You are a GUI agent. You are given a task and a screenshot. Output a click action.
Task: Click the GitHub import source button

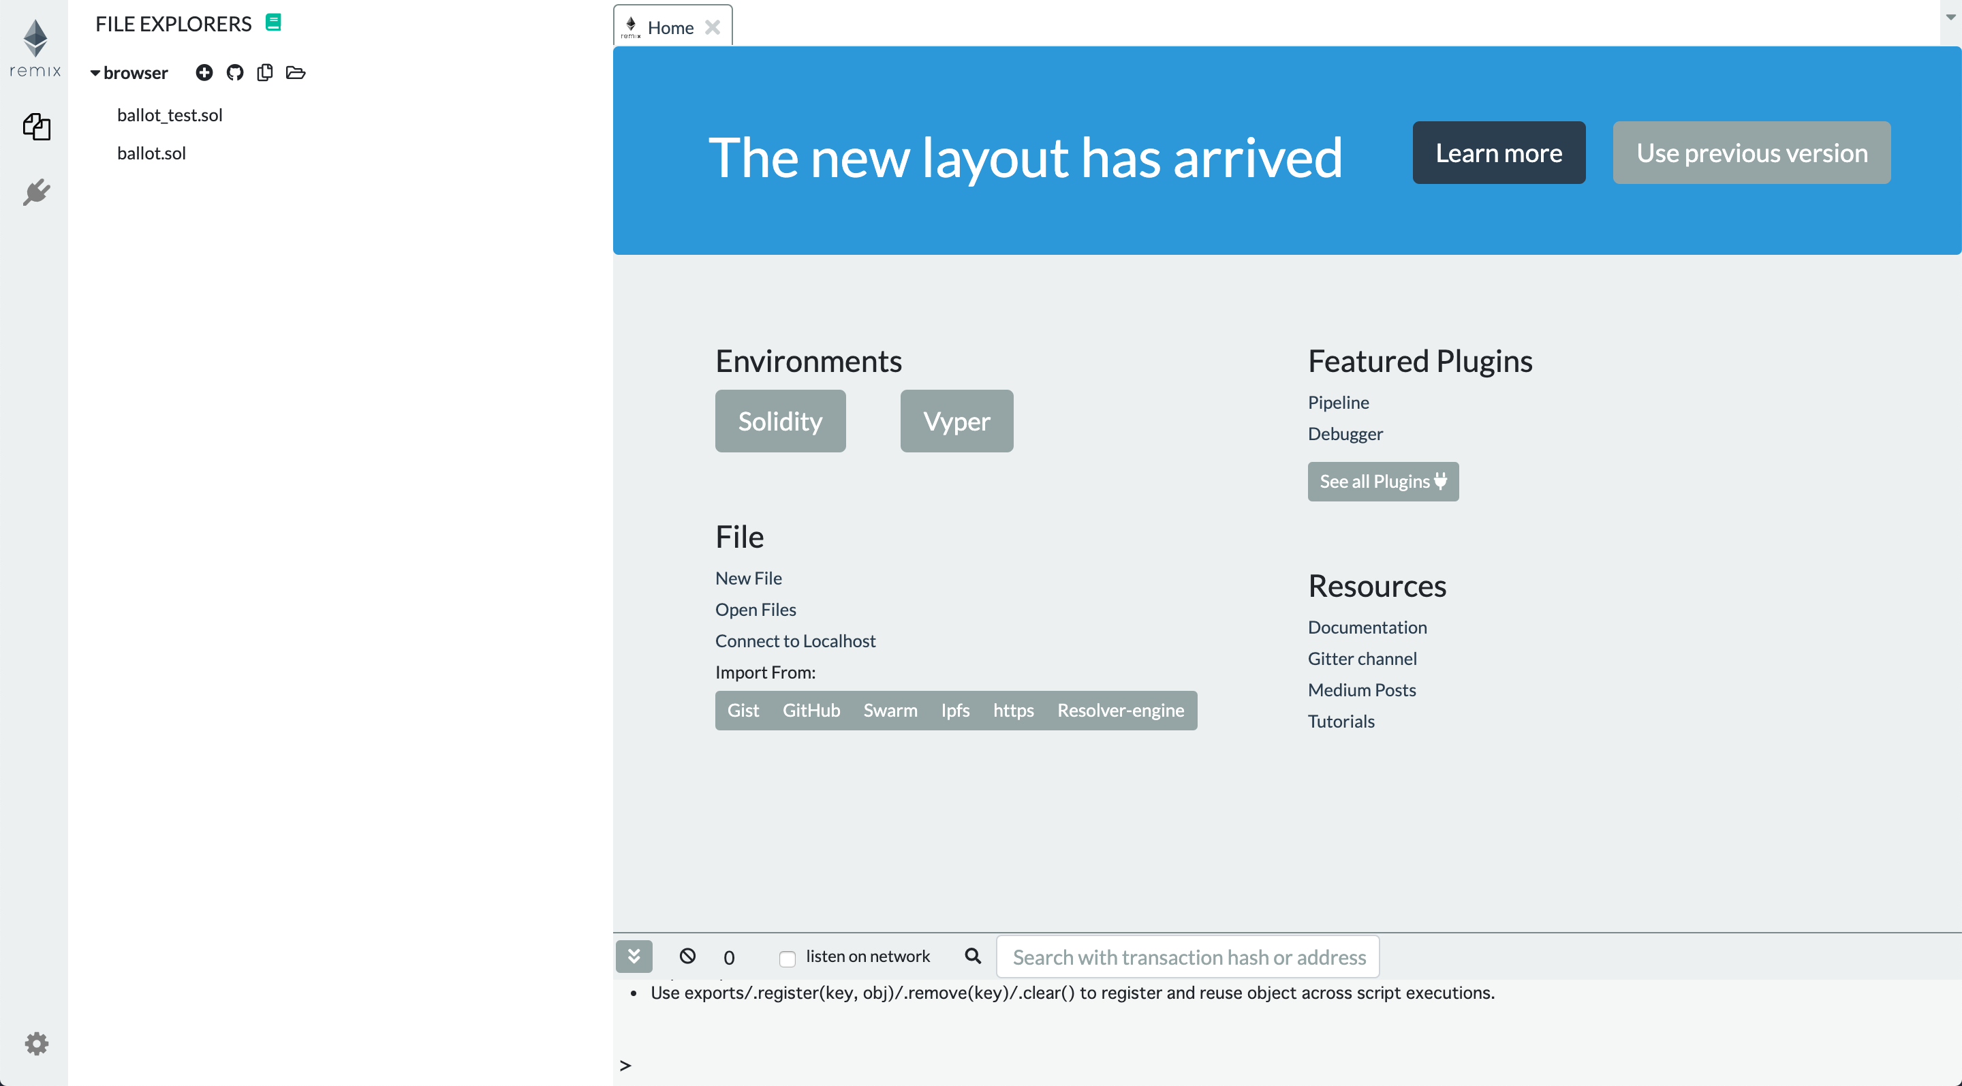[x=811, y=710]
